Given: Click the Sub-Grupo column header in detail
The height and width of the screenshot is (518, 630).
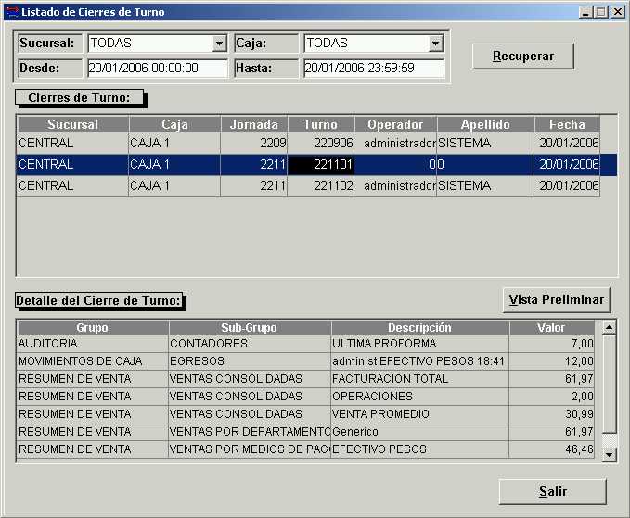Looking at the screenshot, I should 249,328.
